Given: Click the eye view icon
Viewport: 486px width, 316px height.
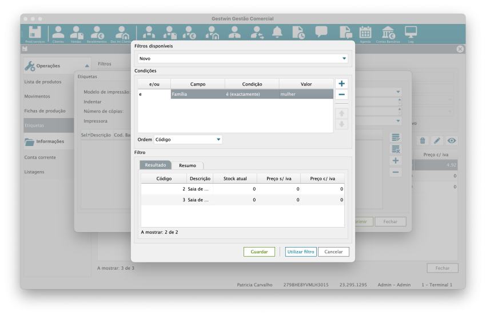Looking at the screenshot, I should point(452,140).
